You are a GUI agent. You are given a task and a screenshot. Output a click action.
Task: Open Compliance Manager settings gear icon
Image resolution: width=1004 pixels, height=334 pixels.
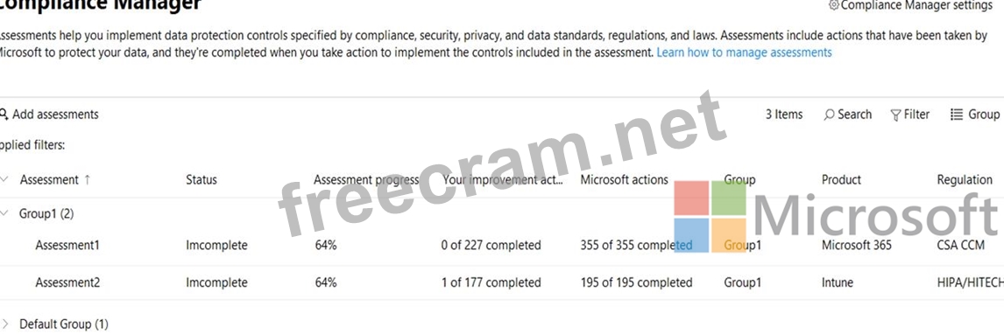834,5
